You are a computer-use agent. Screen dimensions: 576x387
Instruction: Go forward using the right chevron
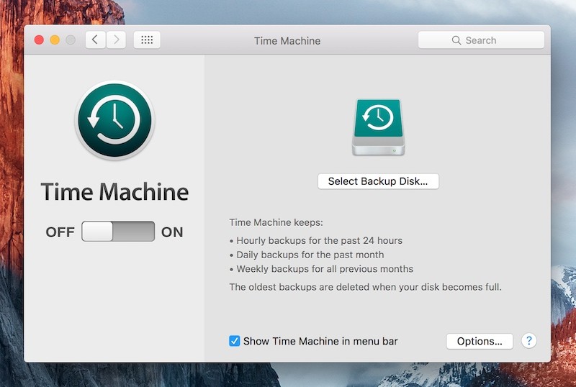117,40
